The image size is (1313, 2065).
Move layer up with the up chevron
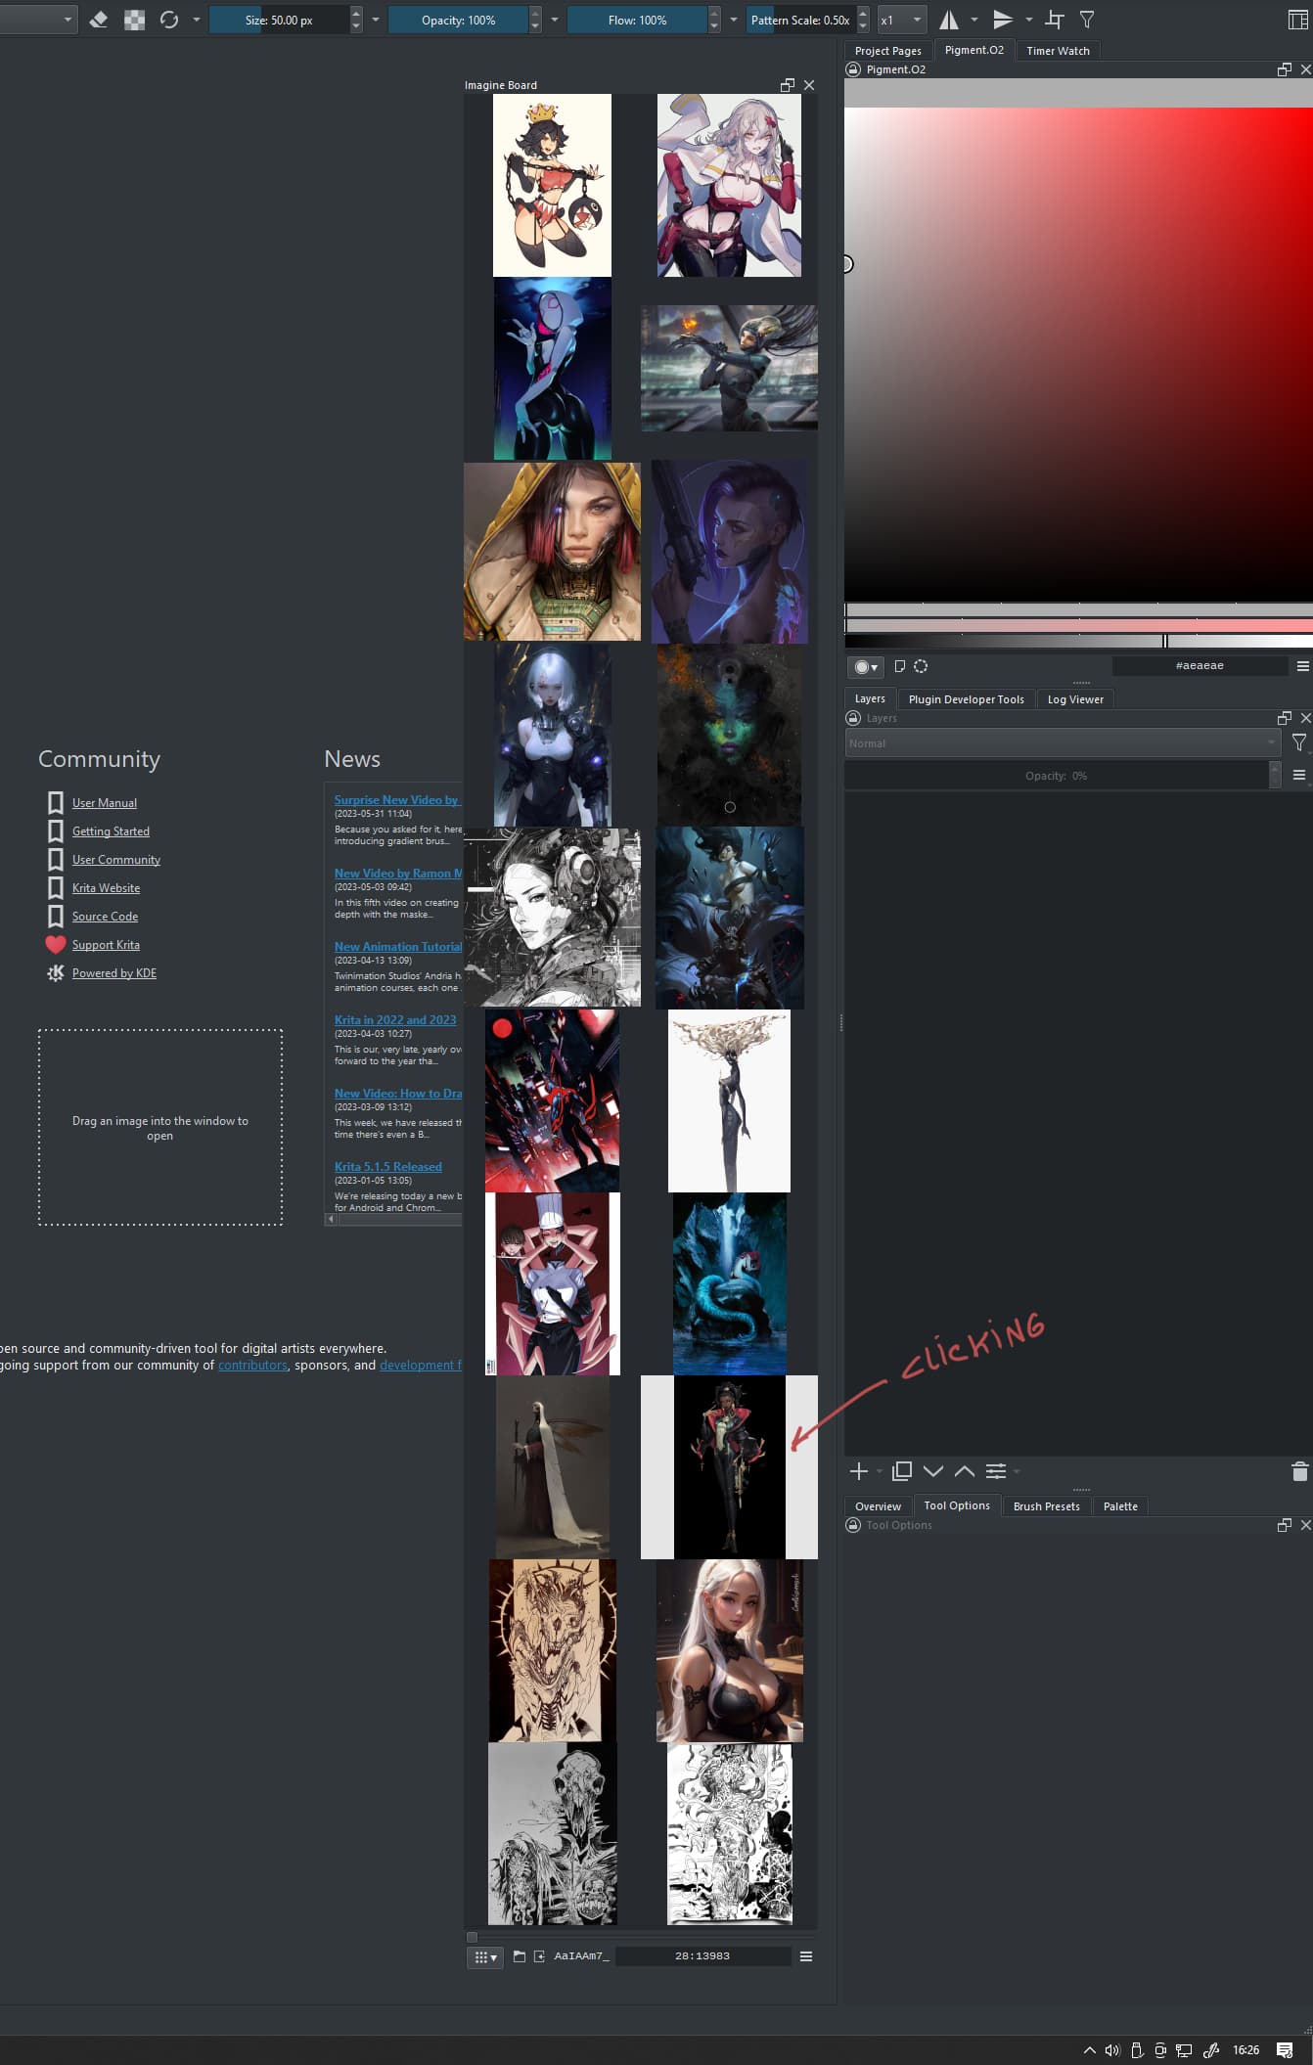coord(965,1471)
